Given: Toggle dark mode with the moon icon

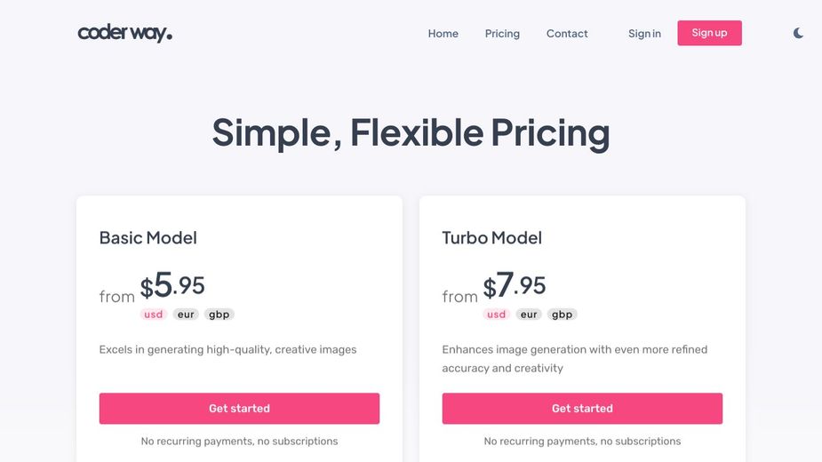Looking at the screenshot, I should 798,33.
